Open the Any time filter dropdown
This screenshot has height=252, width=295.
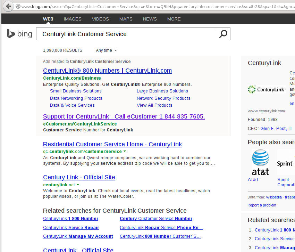point(107,50)
